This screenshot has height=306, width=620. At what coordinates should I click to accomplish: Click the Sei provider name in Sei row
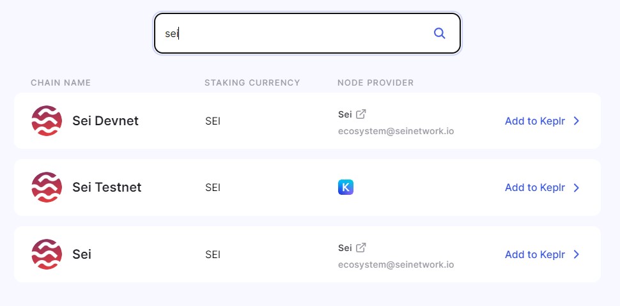[x=345, y=248]
